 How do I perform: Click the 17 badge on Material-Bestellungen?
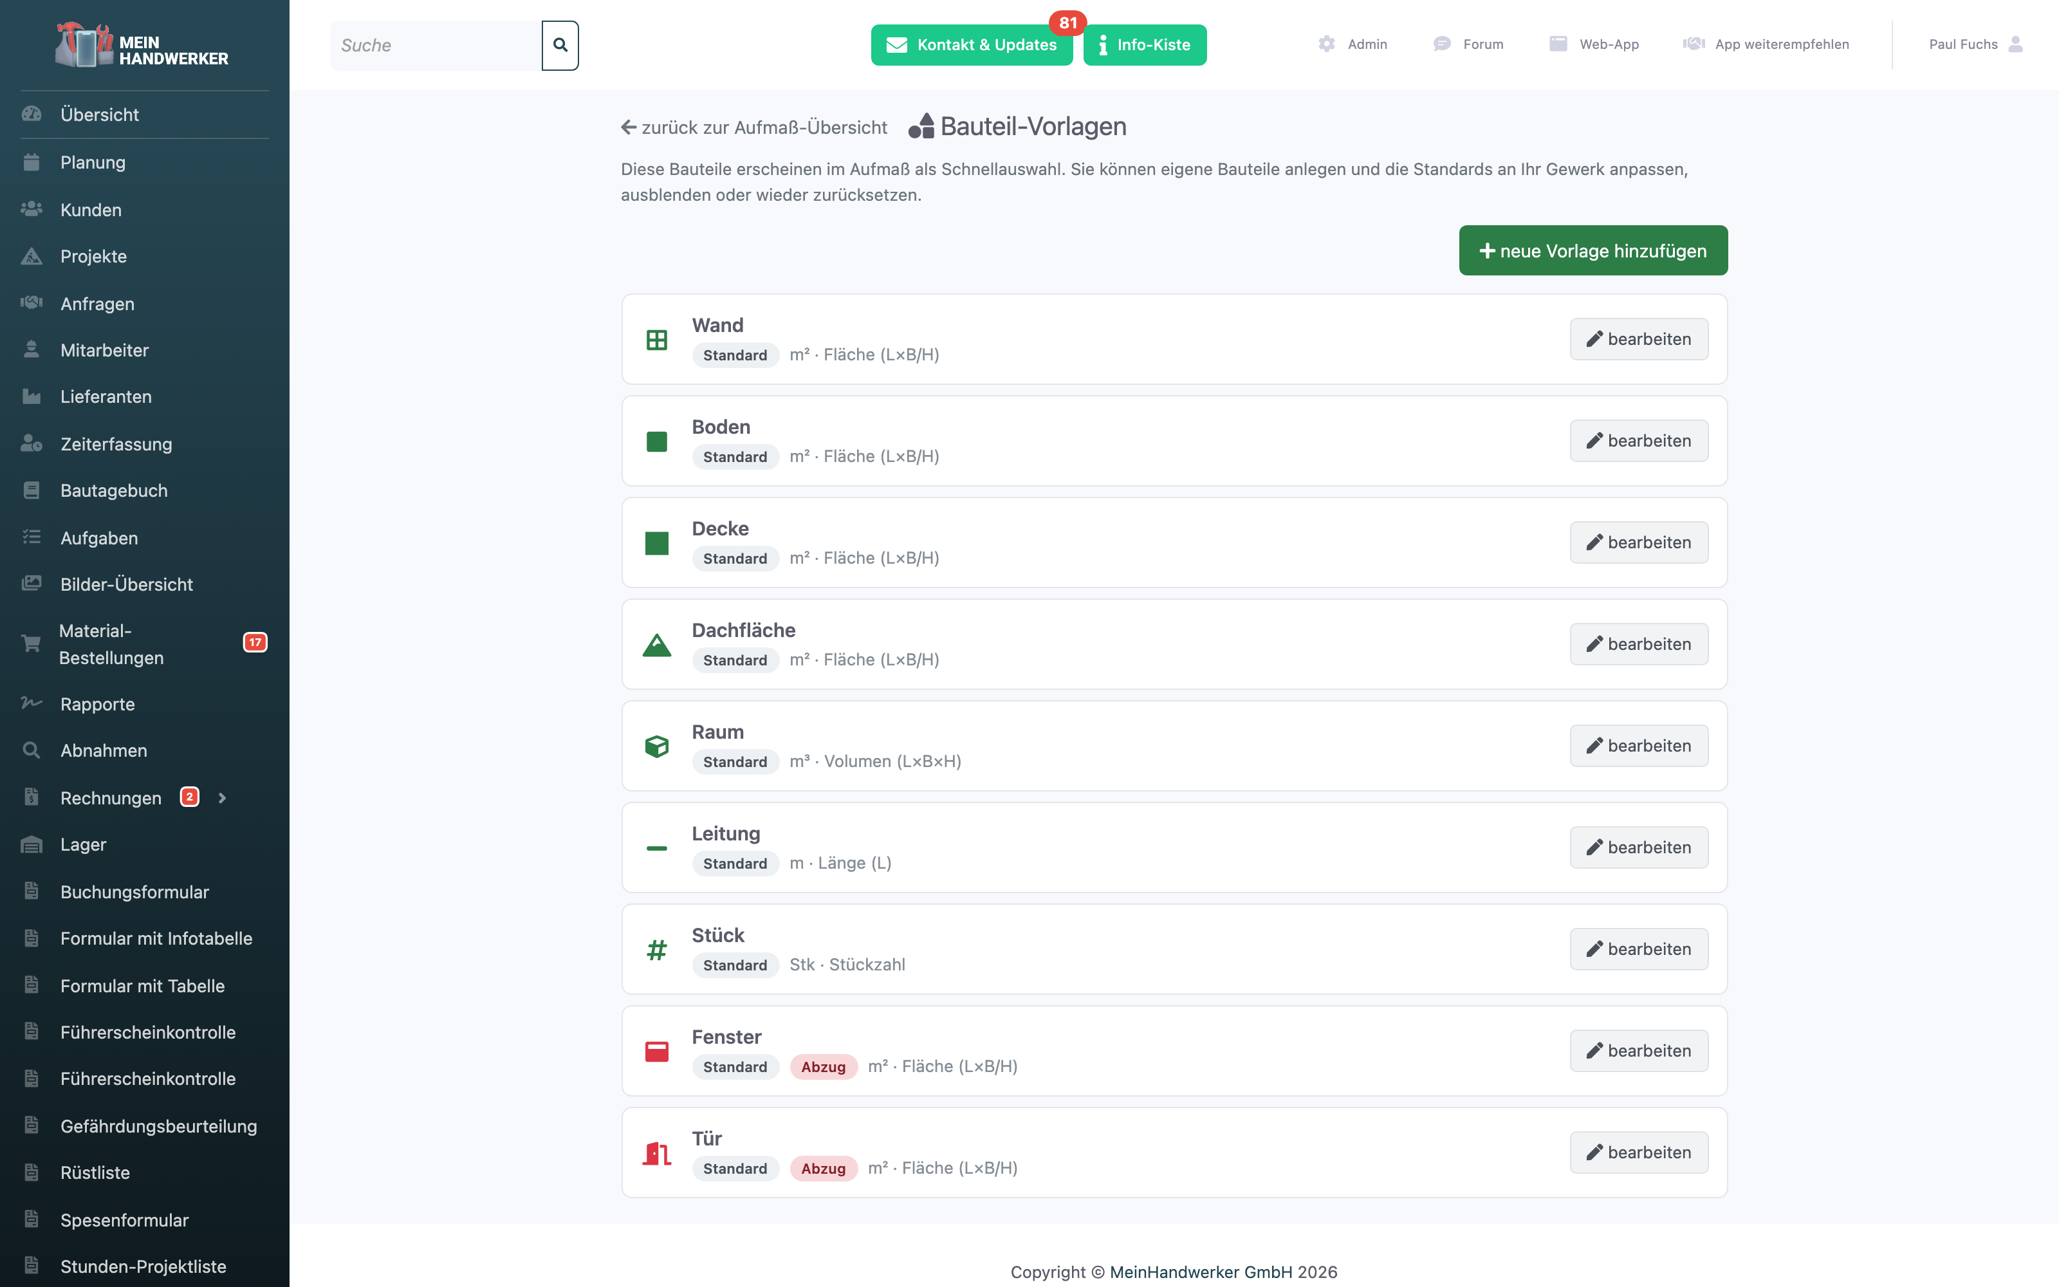coord(255,643)
